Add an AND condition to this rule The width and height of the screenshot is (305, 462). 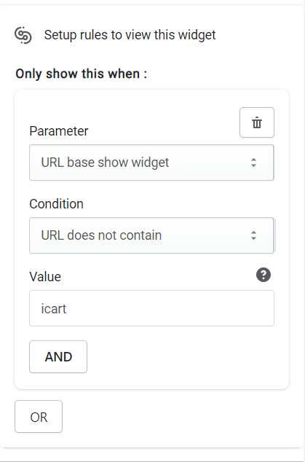(x=58, y=357)
